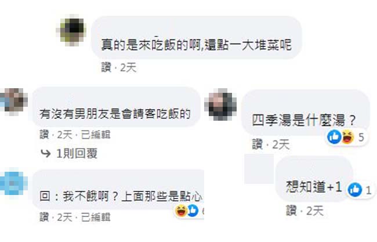Click the laughing reaction under 我不餓啊 comment
This screenshot has width=377, height=242.
(x=182, y=211)
